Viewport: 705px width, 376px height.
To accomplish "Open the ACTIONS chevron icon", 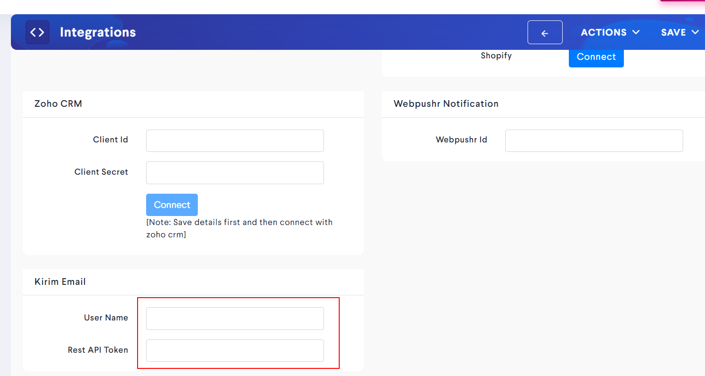I will [636, 32].
